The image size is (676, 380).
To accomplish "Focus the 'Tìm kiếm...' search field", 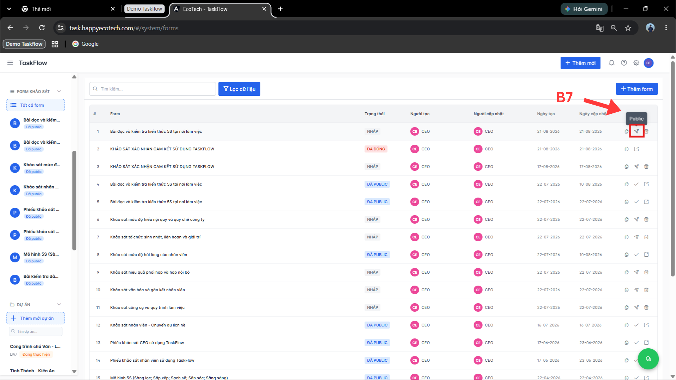I will (153, 89).
